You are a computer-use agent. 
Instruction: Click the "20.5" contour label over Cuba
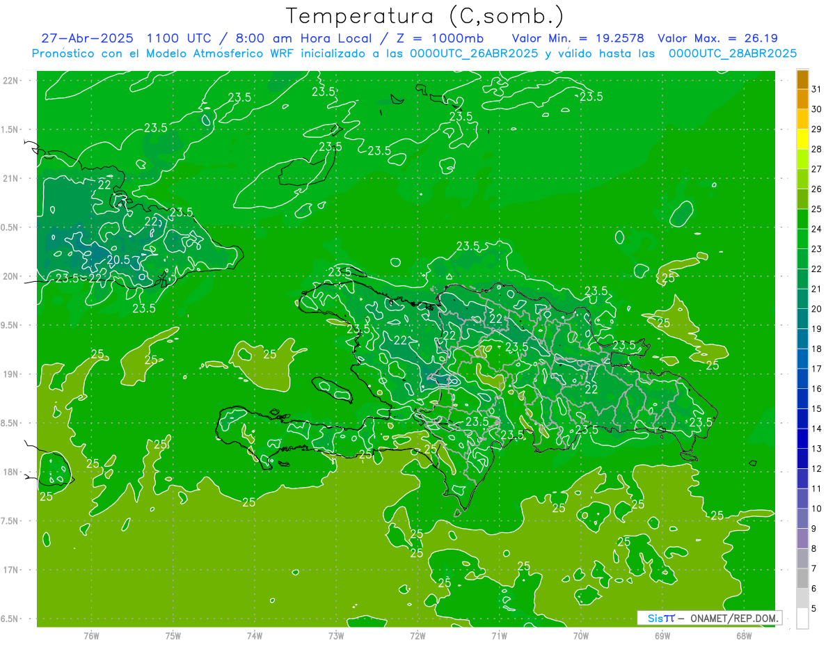pos(118,260)
